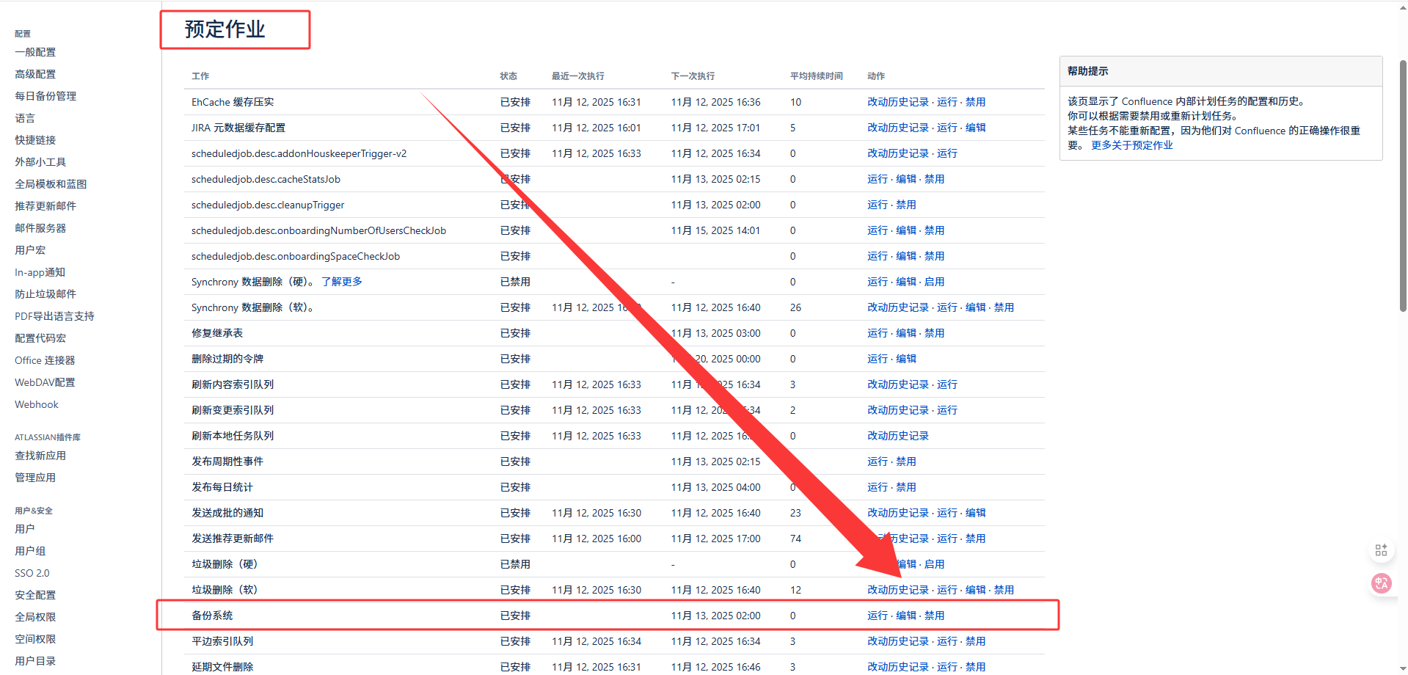Click 启用 for Synchrony 数据删除（硬）
The height and width of the screenshot is (675, 1408).
pos(934,282)
